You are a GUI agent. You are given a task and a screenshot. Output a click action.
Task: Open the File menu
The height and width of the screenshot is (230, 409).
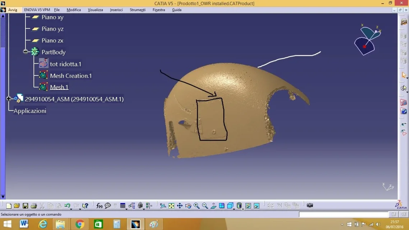tap(57, 10)
